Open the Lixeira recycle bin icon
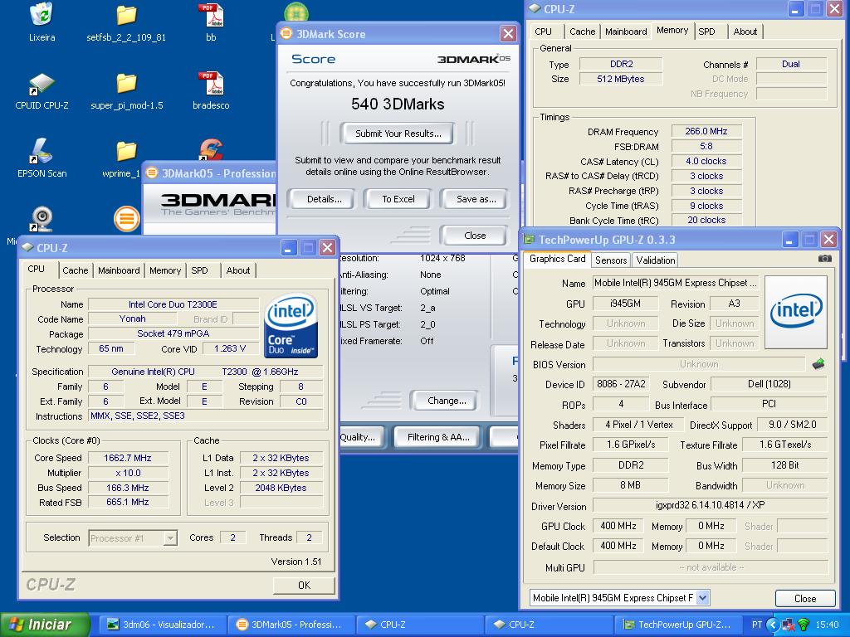 coord(42,15)
